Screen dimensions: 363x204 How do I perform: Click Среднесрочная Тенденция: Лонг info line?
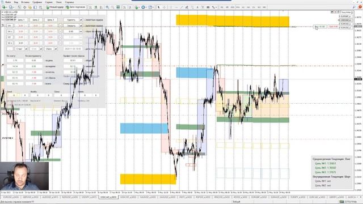(x=331, y=159)
